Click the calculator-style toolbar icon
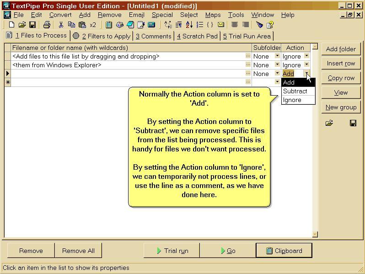Viewport: 365px width, 274px height. [x=151, y=24]
